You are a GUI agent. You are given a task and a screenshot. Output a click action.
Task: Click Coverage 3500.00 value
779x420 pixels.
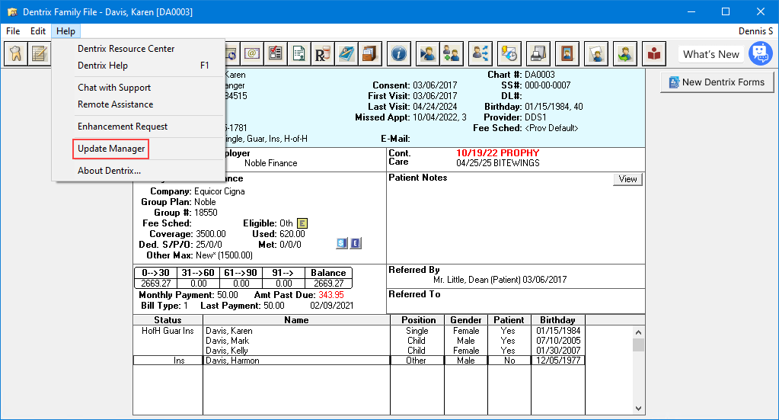point(211,234)
